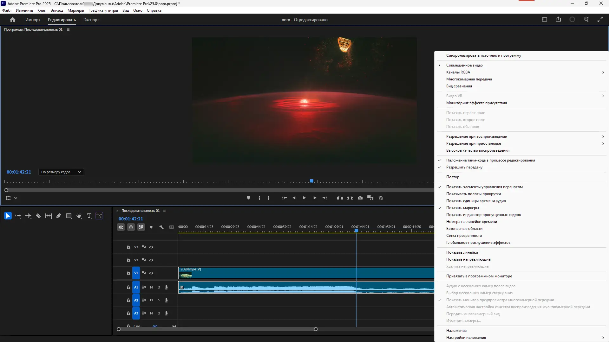Click the blue playhead on Program monitor ruler
The image size is (609, 342).
[312, 181]
